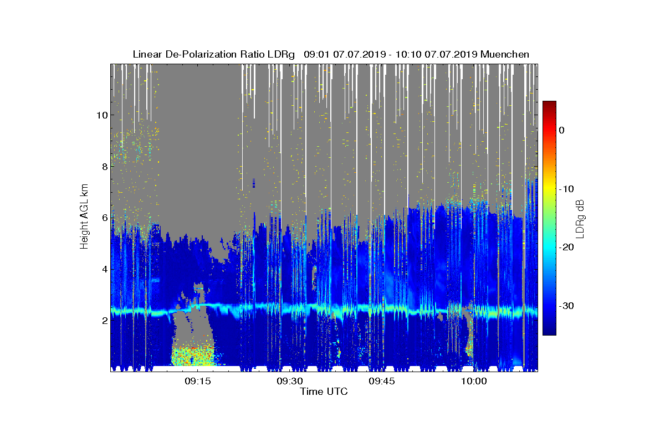
Task: Click the 'Height AGL km' axis label
Action: 85,218
